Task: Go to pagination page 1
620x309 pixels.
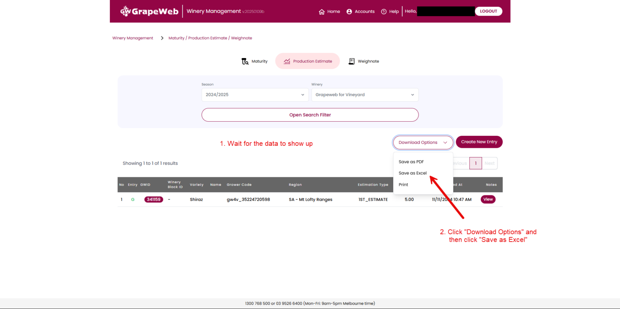Action: (476, 163)
